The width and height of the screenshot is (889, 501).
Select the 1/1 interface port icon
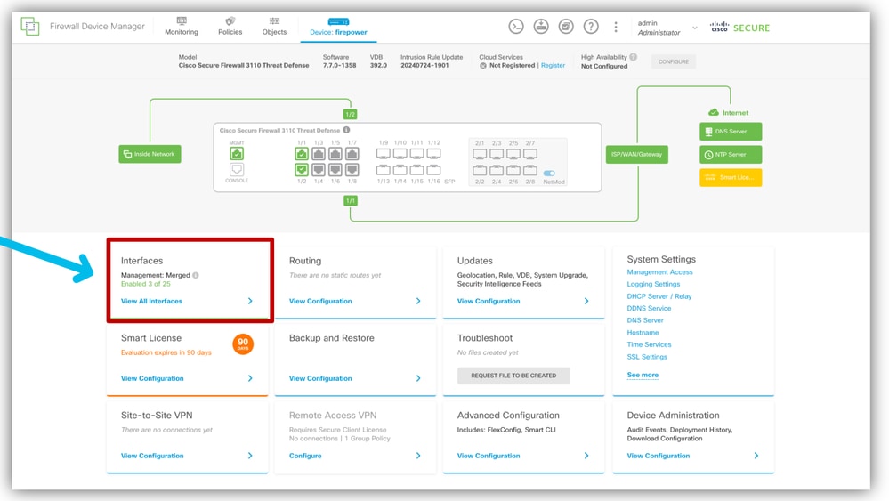[302, 154]
